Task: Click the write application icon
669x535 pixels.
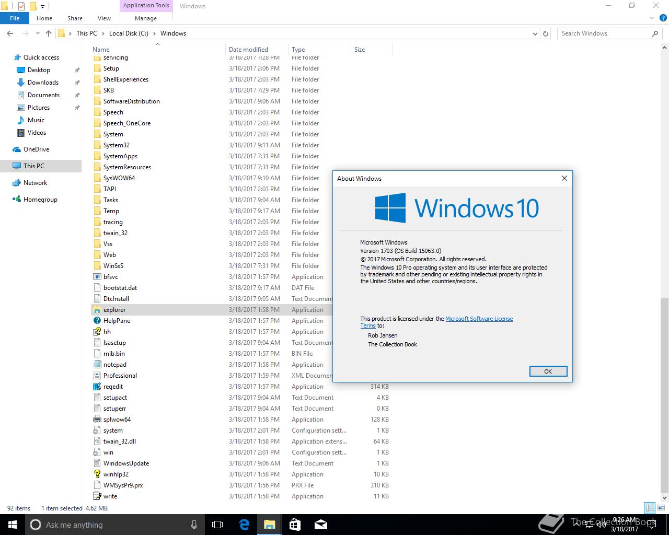Action: pyautogui.click(x=97, y=496)
